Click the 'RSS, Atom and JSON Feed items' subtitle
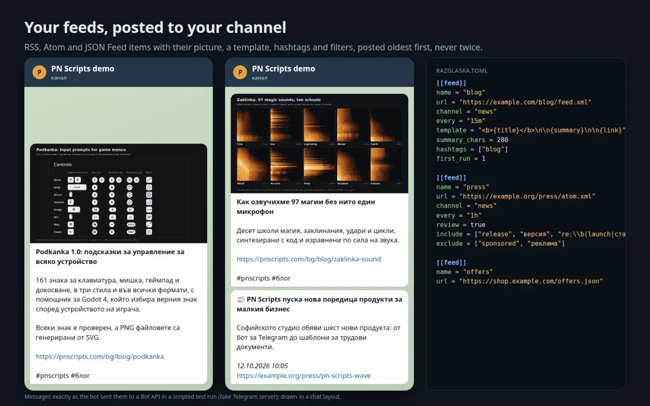The height and width of the screenshot is (406, 650). pos(253,47)
